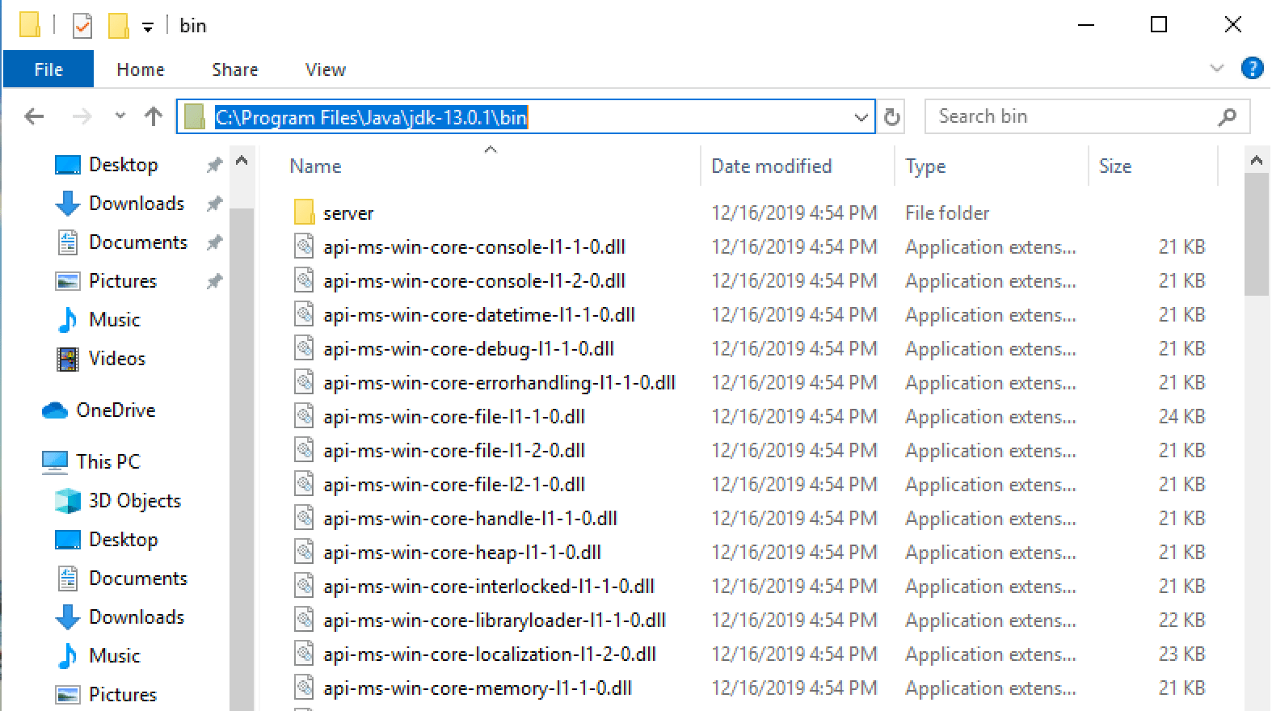Open the address bar history dropdown
This screenshot has height=711, width=1272.
point(861,118)
